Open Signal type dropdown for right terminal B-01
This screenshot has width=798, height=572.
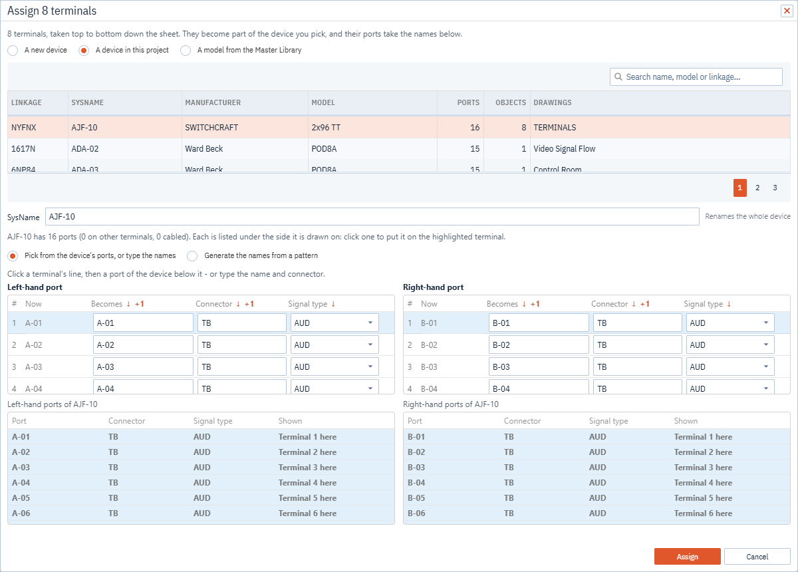[730, 323]
